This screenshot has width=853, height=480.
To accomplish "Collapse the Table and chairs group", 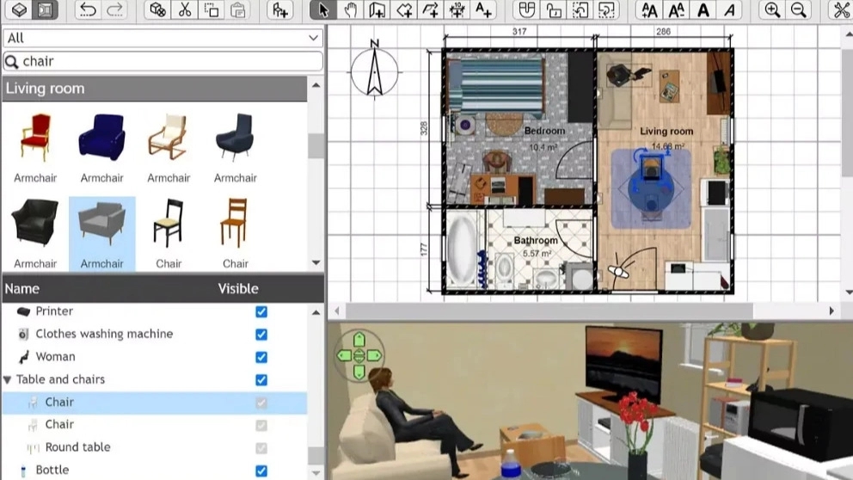I will pyautogui.click(x=8, y=379).
